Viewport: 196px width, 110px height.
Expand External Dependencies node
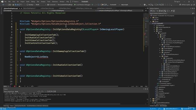[x=154, y=27]
